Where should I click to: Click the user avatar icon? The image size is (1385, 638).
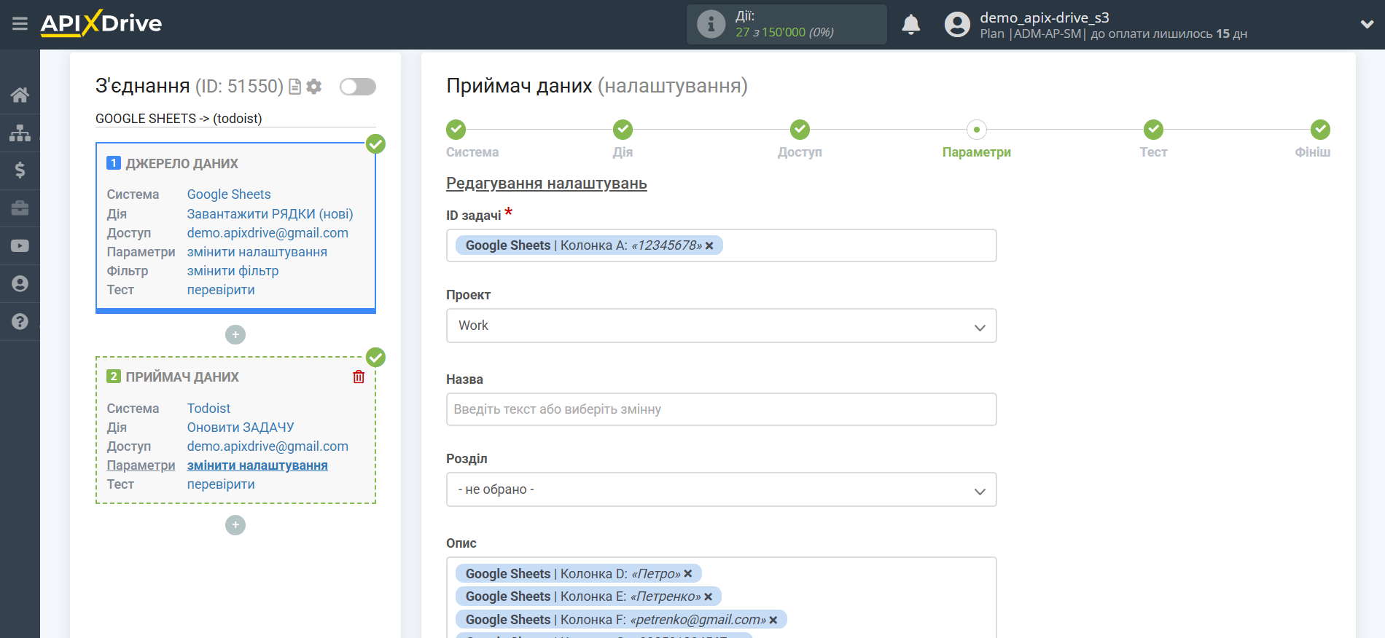[x=957, y=24]
